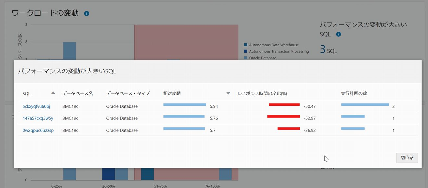Screen dimensions: 428x188
Task: Toggle Oracle Database legend item
Action: [x=260, y=58]
